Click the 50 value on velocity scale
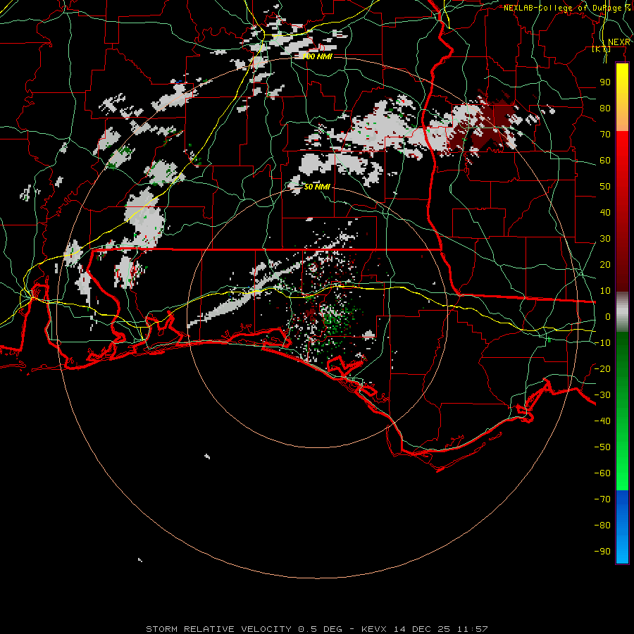 coord(605,187)
